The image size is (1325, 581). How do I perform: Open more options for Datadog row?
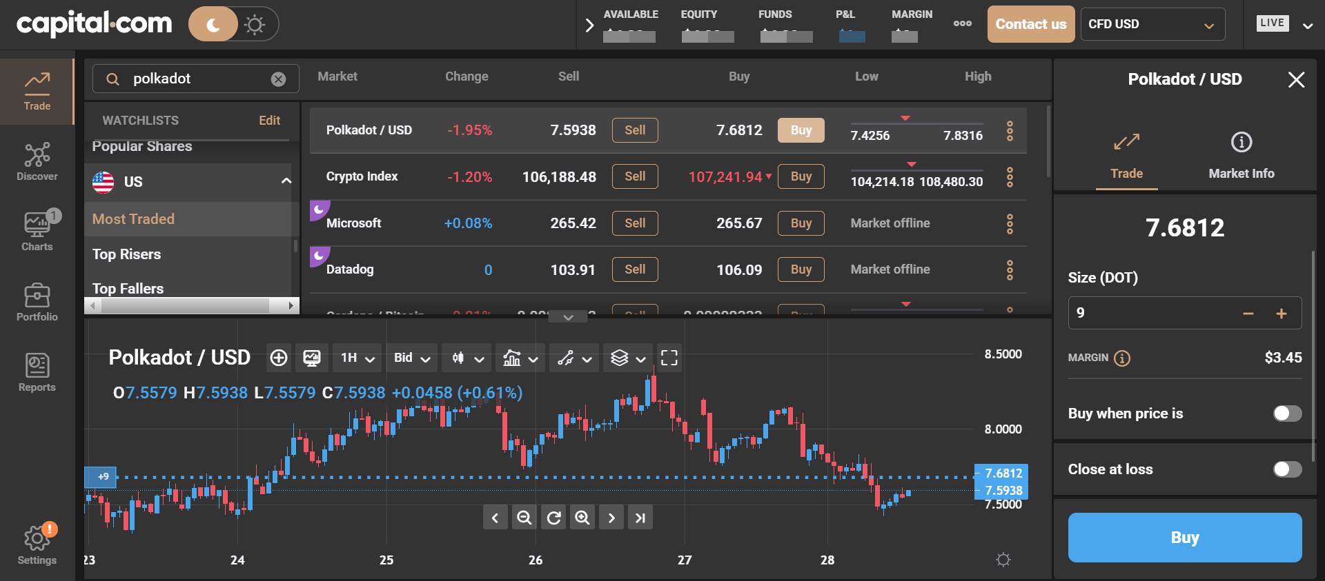(x=1010, y=269)
